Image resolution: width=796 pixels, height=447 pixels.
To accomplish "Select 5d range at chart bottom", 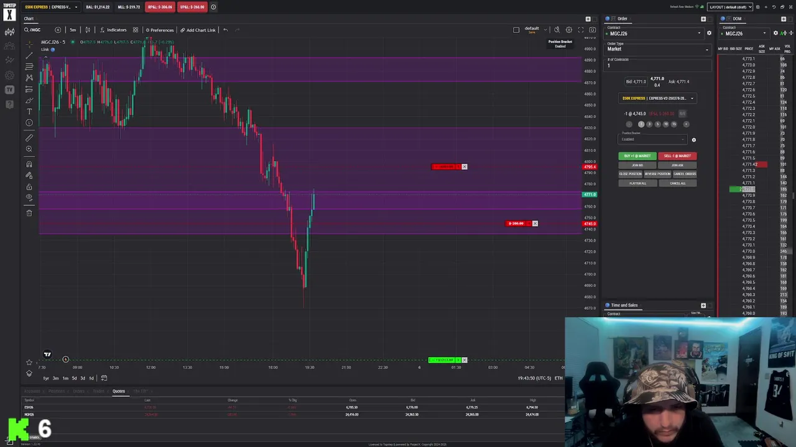I will coord(74,378).
